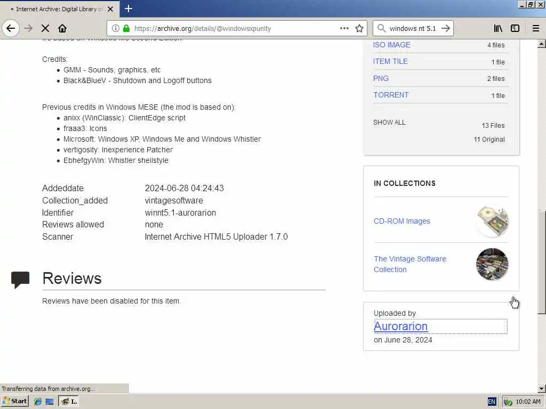Viewport: 546px width, 409px height.
Task: Close the Internet Archive tab
Action: (110, 9)
